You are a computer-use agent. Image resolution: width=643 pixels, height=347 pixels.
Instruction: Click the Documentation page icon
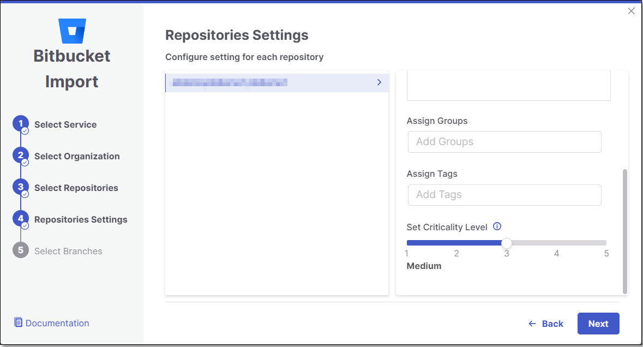click(18, 322)
